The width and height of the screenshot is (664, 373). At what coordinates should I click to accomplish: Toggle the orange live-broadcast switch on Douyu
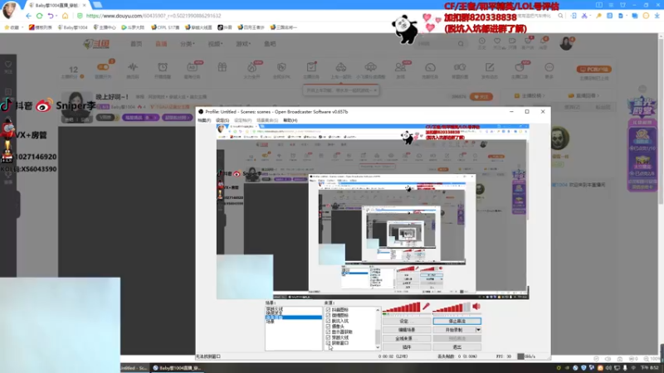pos(103,67)
